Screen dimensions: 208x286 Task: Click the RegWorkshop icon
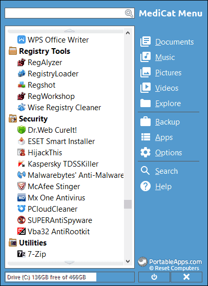point(22,96)
